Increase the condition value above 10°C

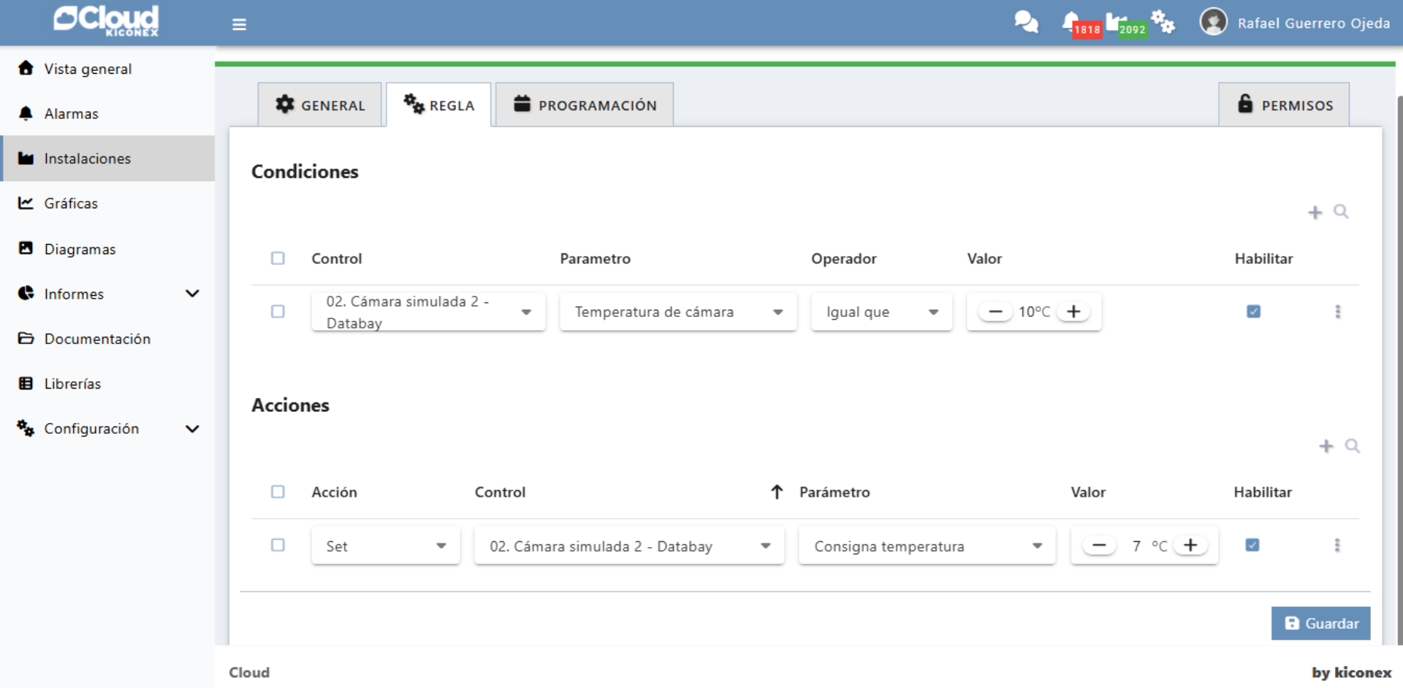coord(1073,312)
